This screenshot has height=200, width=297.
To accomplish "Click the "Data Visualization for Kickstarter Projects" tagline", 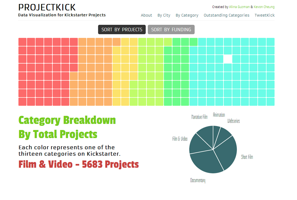I will [62, 15].
